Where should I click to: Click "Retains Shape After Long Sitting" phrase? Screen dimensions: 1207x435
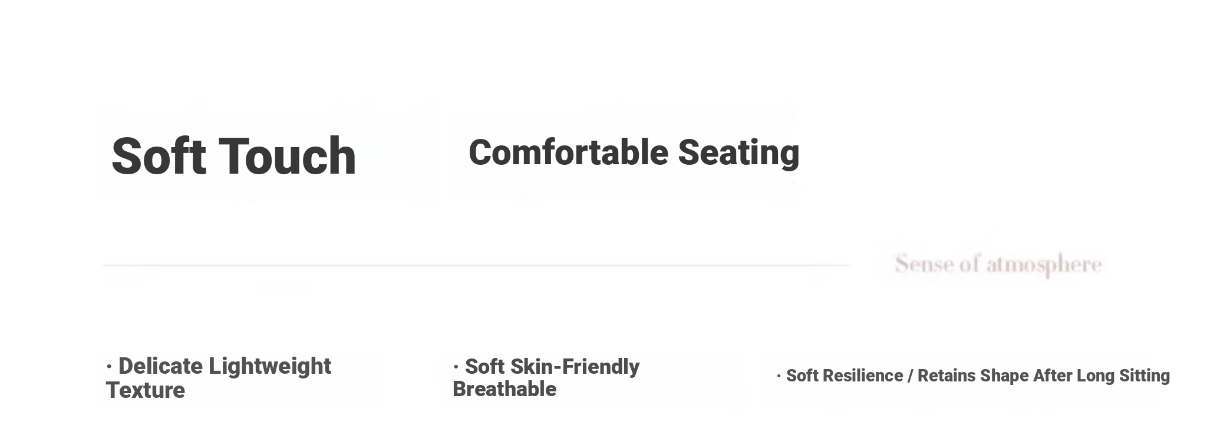pyautogui.click(x=1043, y=376)
